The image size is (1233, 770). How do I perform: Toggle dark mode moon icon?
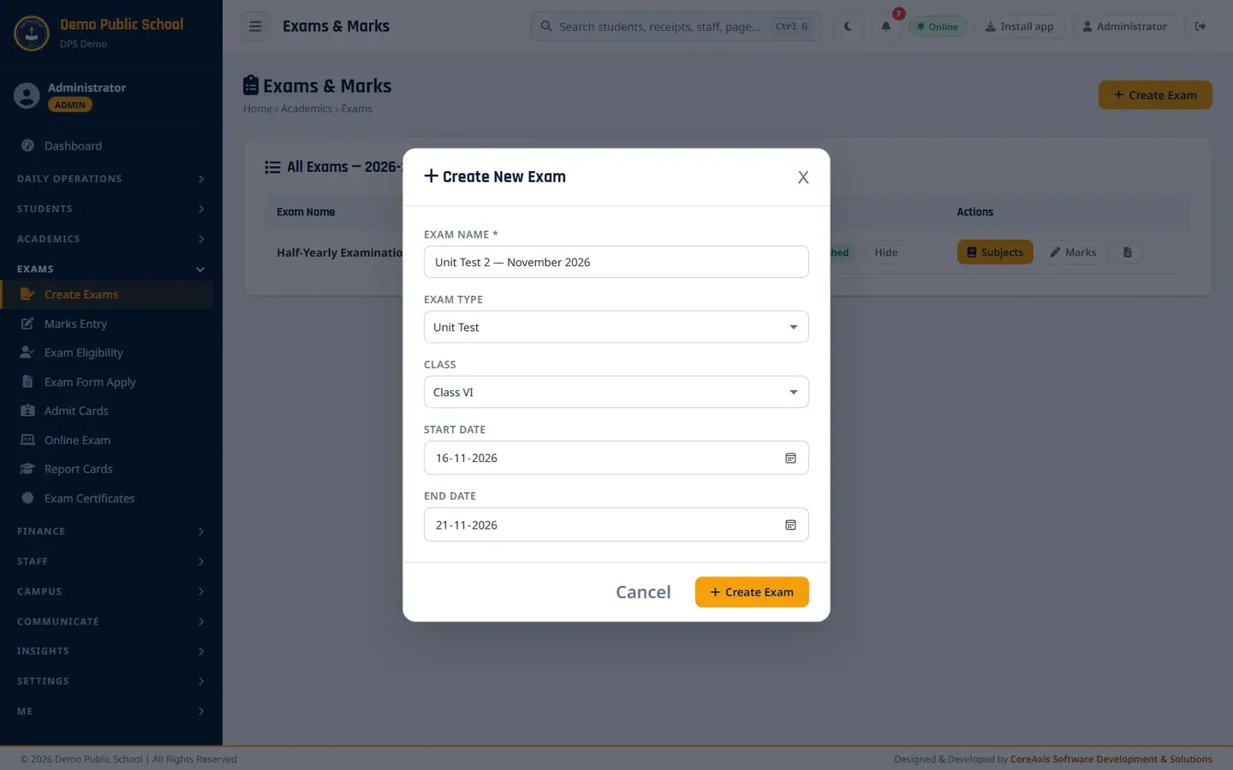[848, 27]
